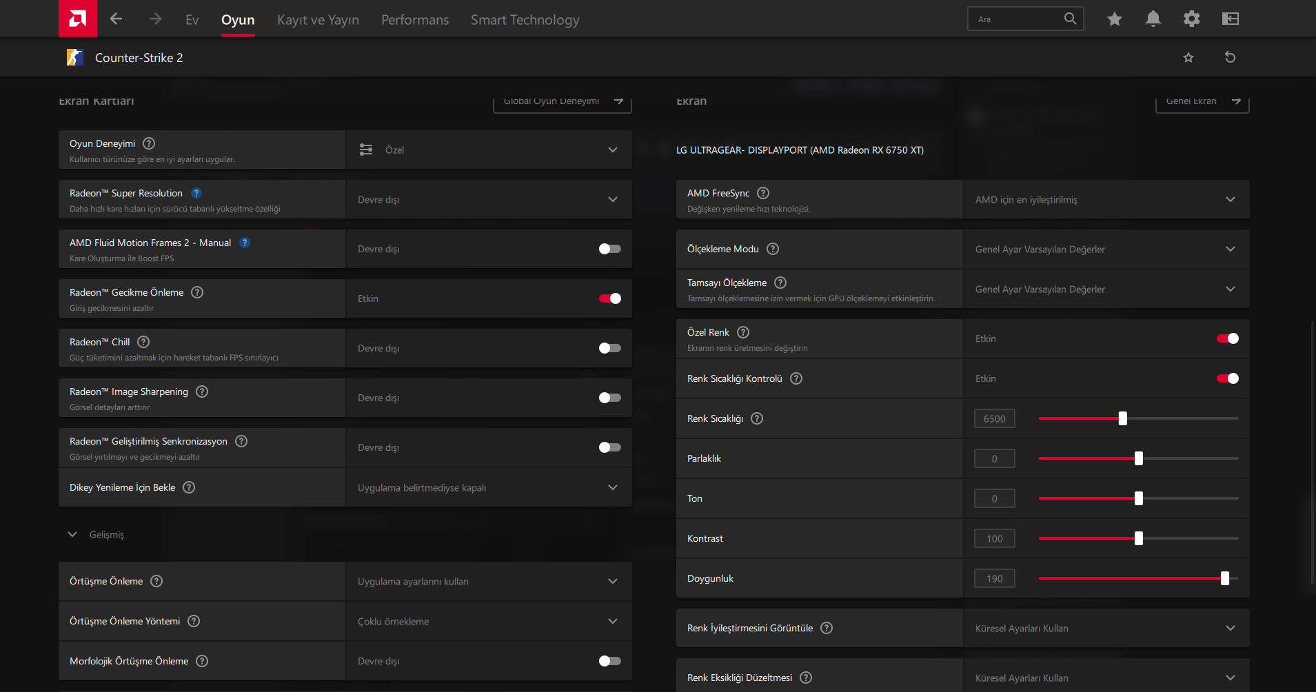
Task: Click the Doygunluk slider handle
Action: [1225, 578]
